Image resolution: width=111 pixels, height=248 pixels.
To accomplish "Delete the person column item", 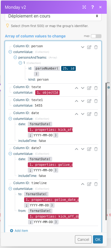I will pyautogui.click(x=96, y=47).
